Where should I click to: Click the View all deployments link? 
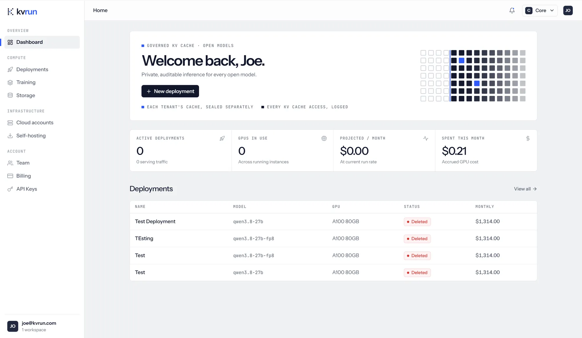(525, 189)
